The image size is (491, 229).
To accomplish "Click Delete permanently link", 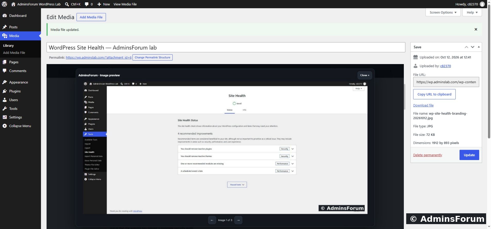I will pyautogui.click(x=428, y=155).
